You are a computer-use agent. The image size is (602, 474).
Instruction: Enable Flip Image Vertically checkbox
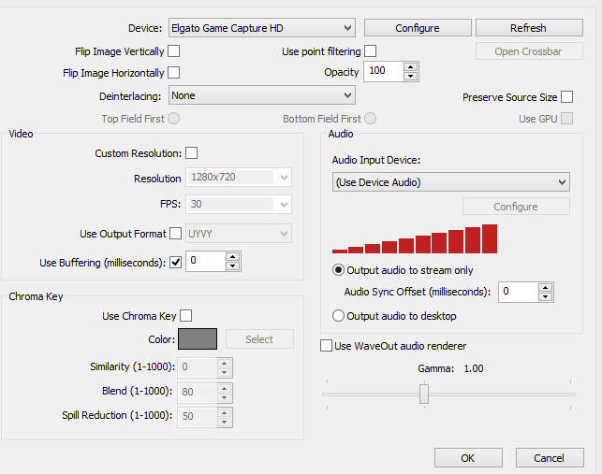pyautogui.click(x=174, y=51)
